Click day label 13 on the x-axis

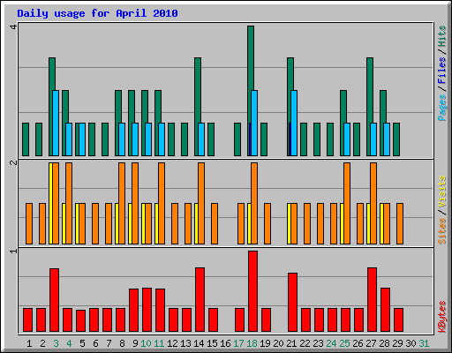coord(185,343)
